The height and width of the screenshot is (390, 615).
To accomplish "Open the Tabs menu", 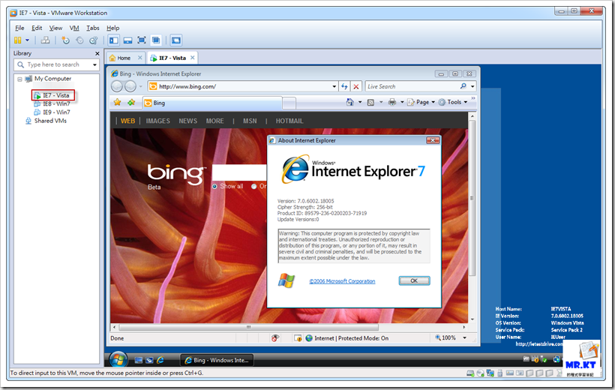I will [92, 28].
